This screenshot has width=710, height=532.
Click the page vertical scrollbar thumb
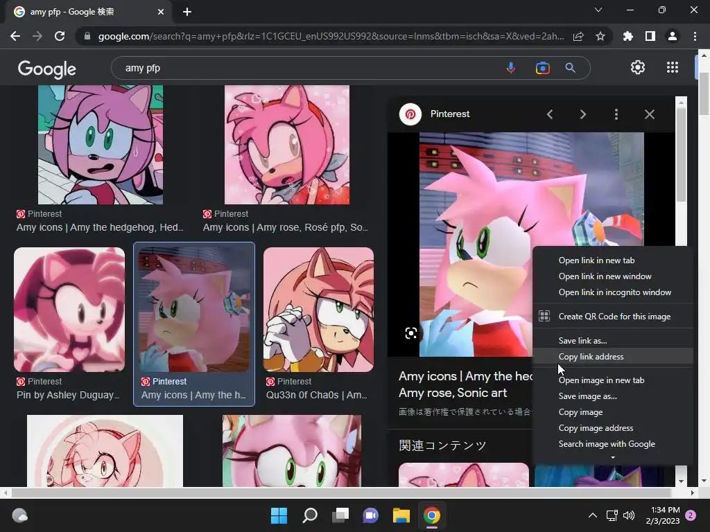click(704, 93)
